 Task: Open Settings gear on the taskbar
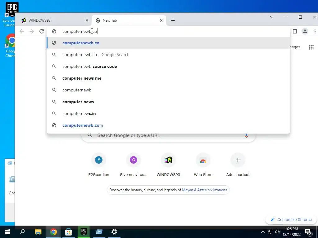pyautogui.click(x=114, y=232)
